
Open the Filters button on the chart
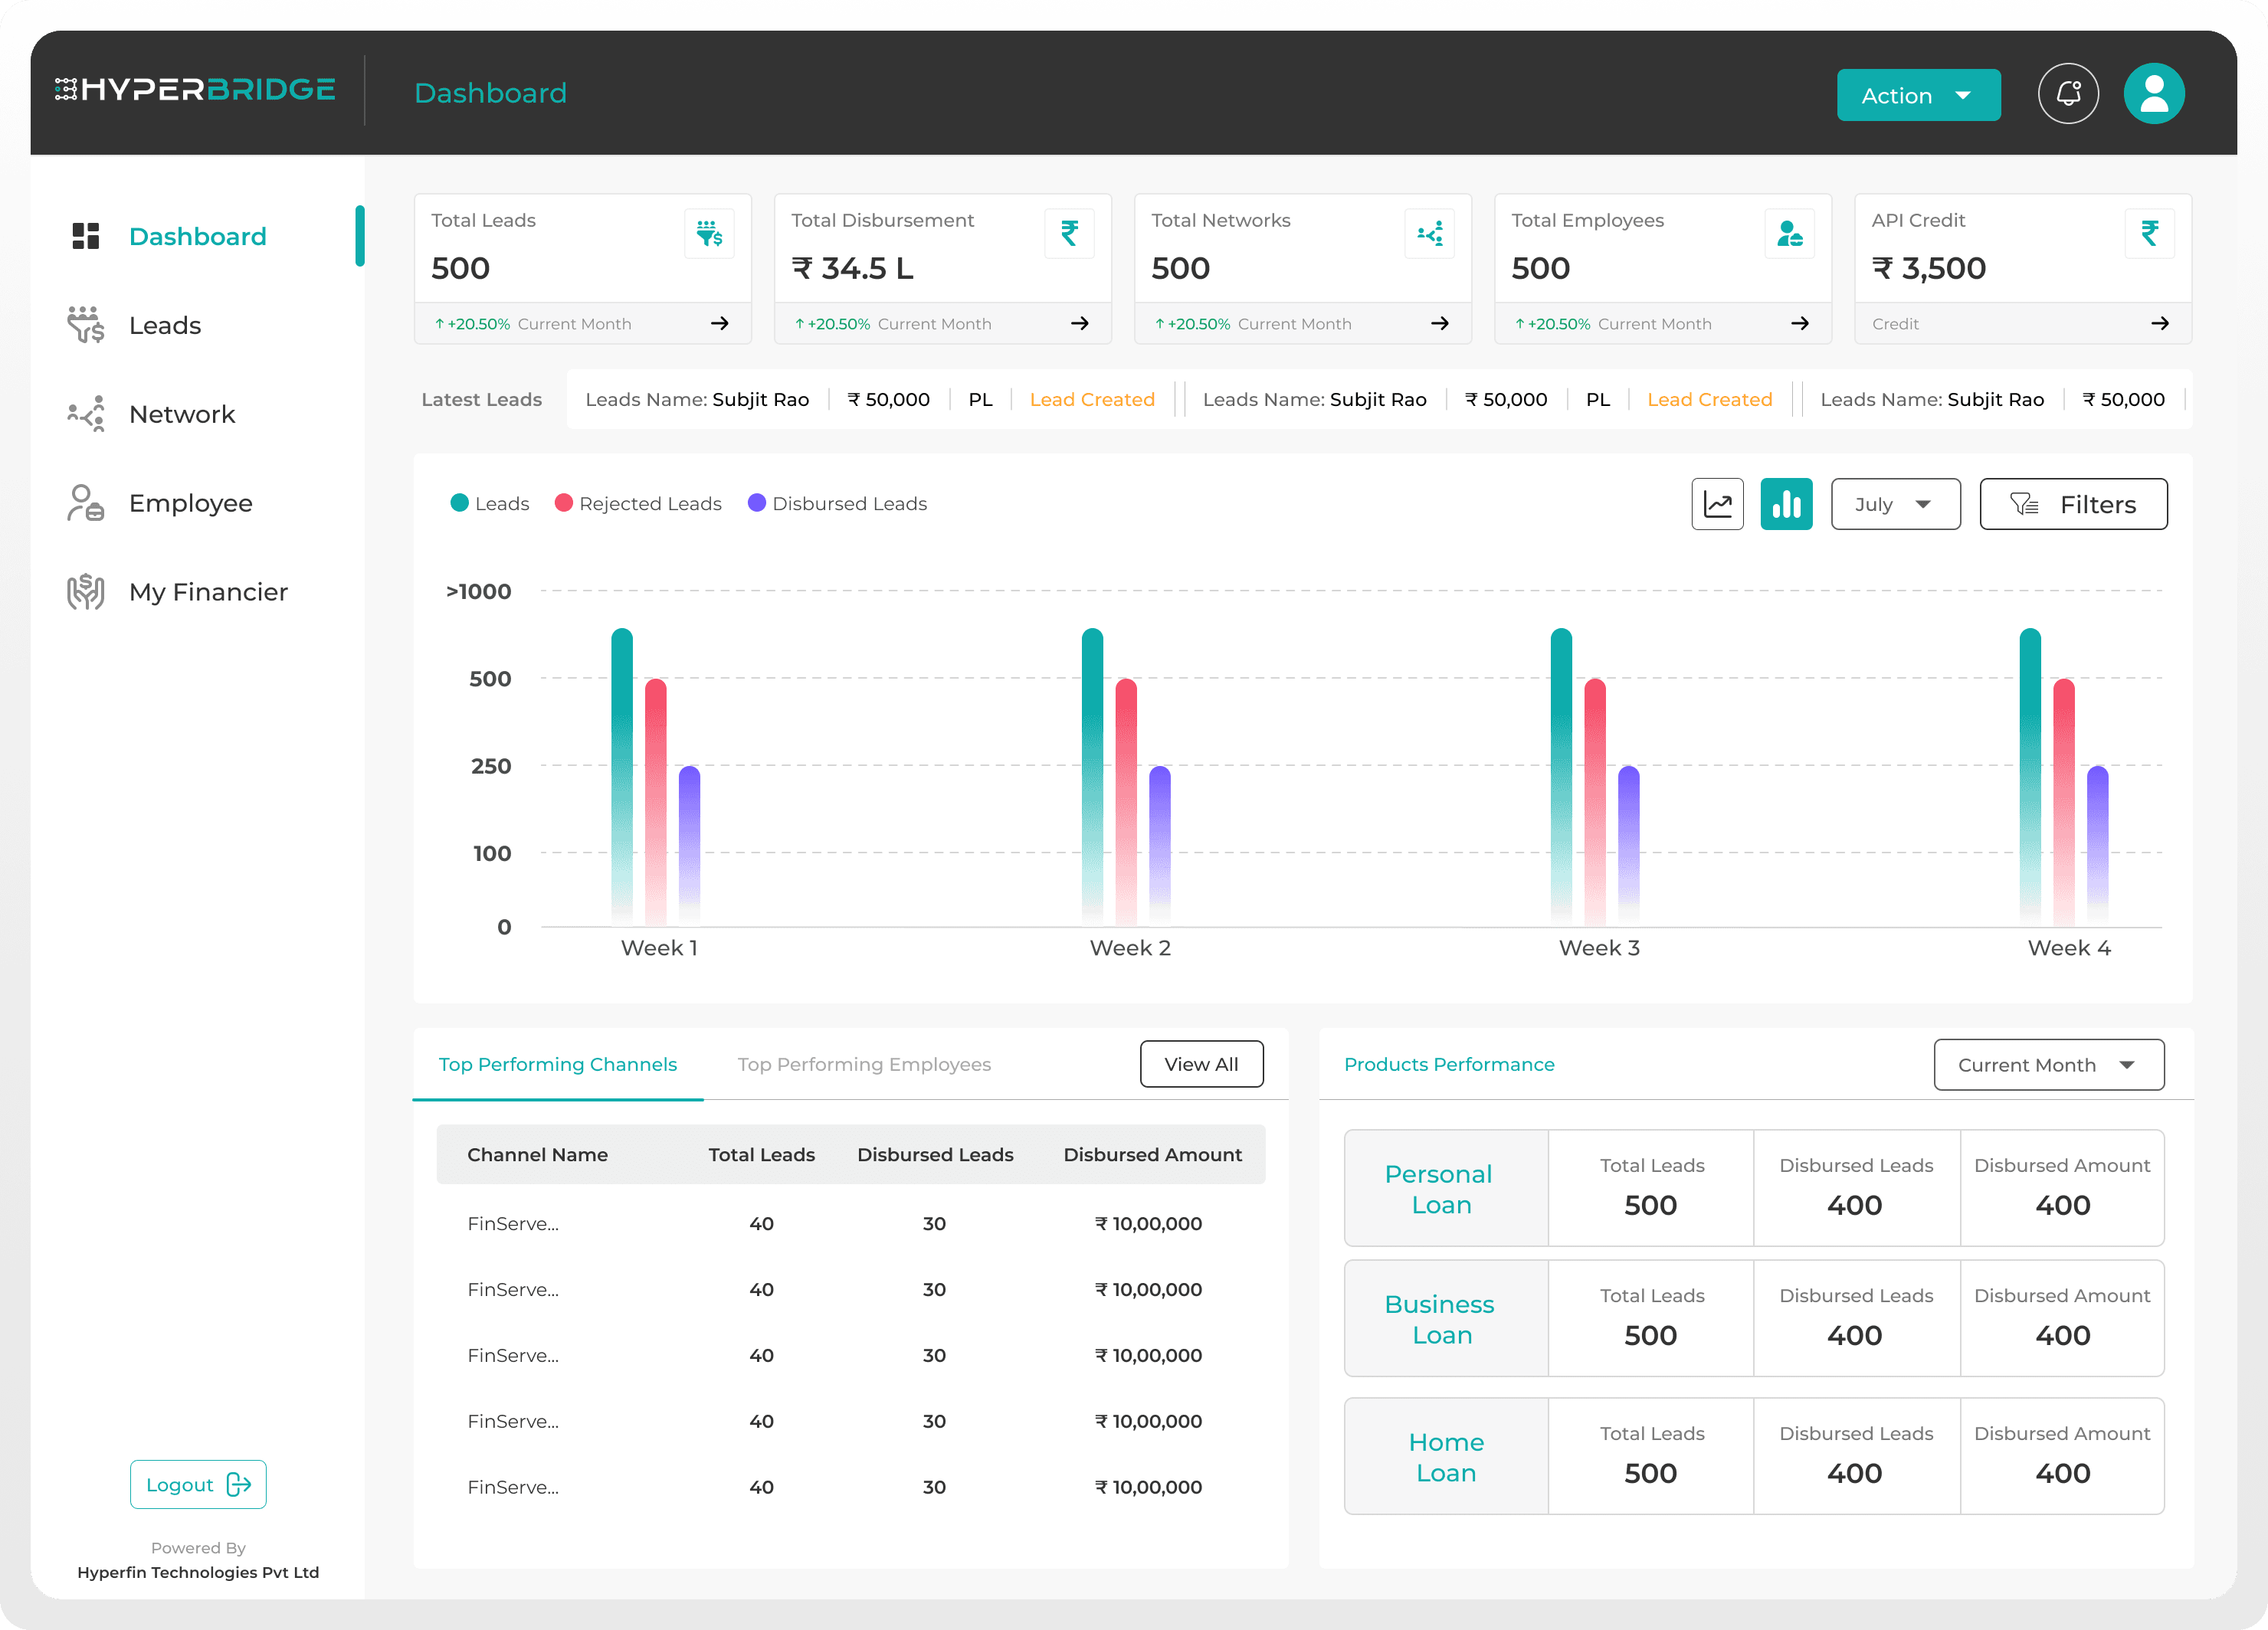coord(2072,505)
